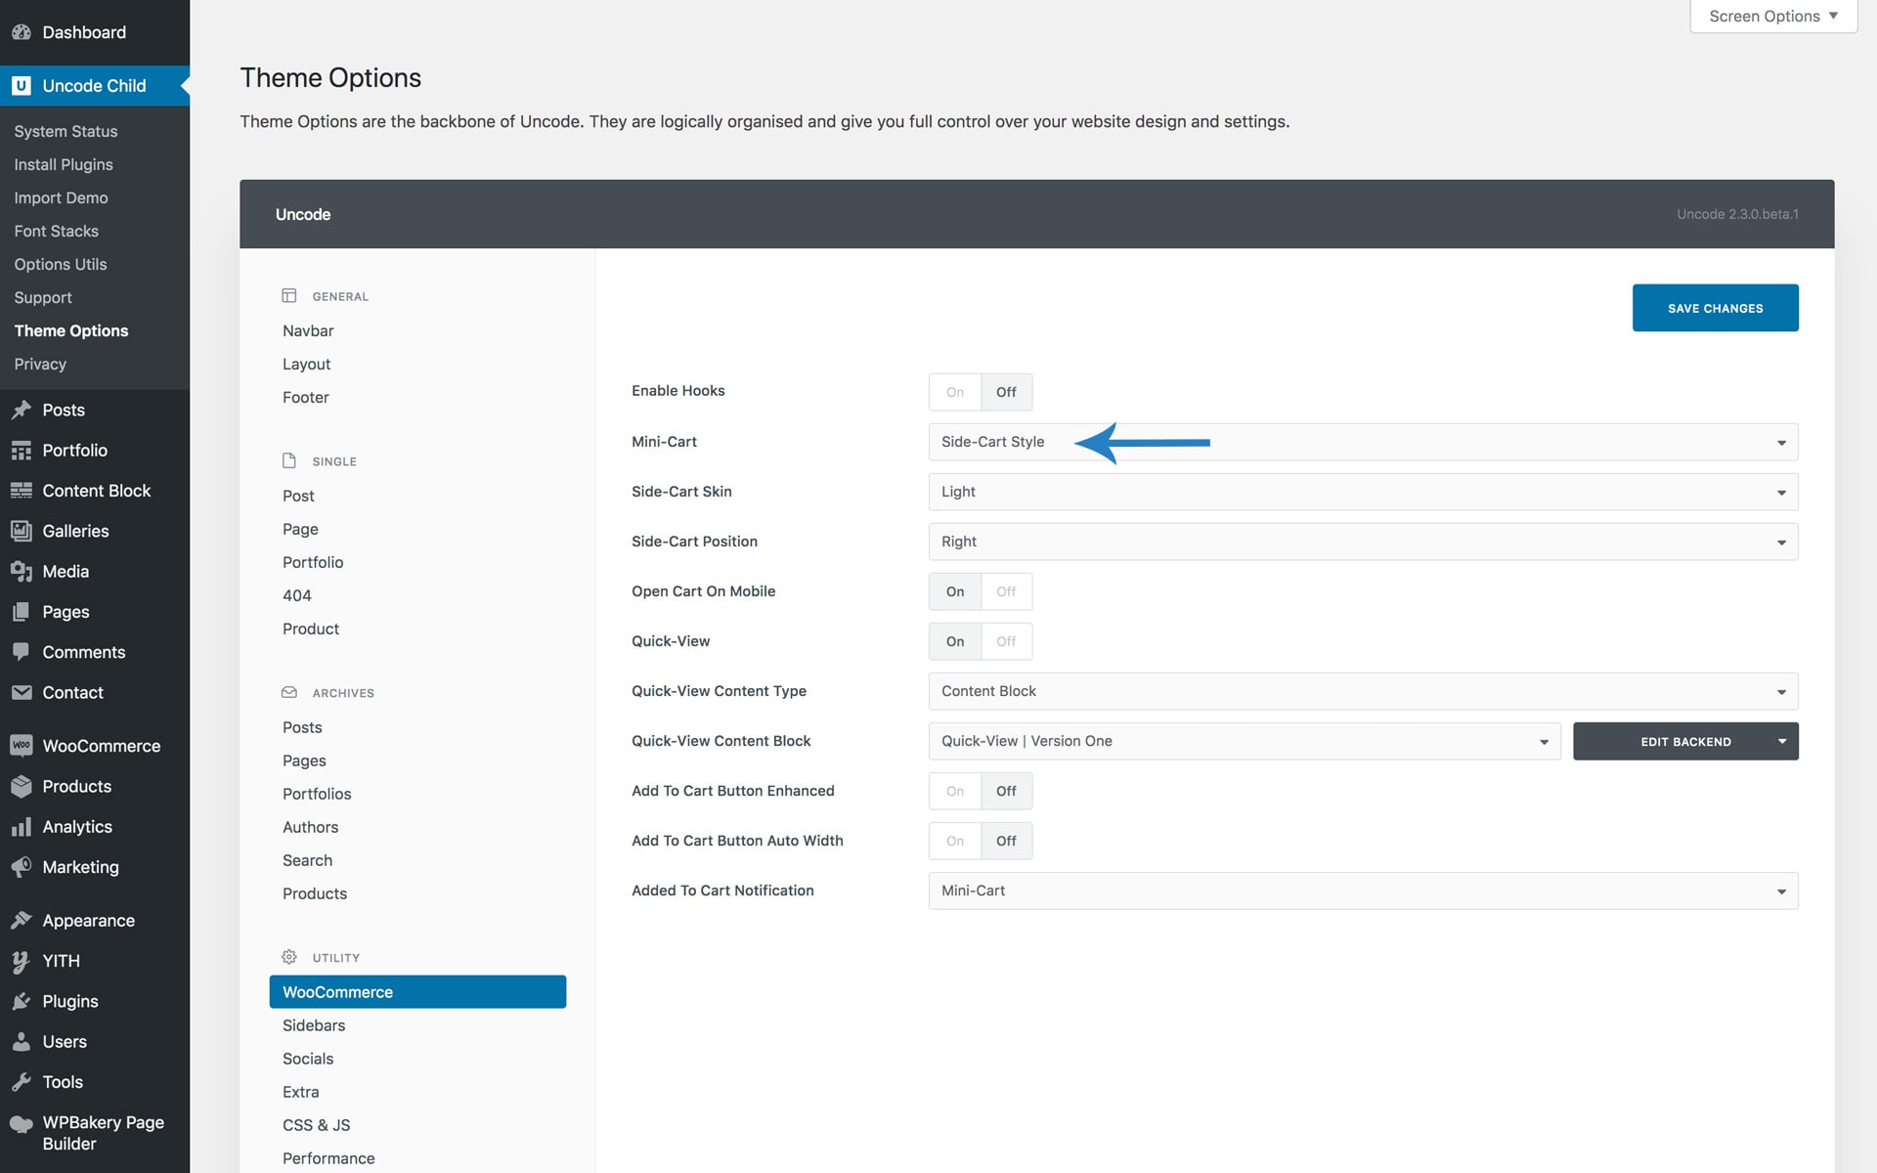The width and height of the screenshot is (1877, 1173).
Task: Switch Quick-View toggle to Off
Action: (x=1006, y=641)
